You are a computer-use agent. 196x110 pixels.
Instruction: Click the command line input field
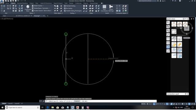pyautogui.click(x=101, y=101)
